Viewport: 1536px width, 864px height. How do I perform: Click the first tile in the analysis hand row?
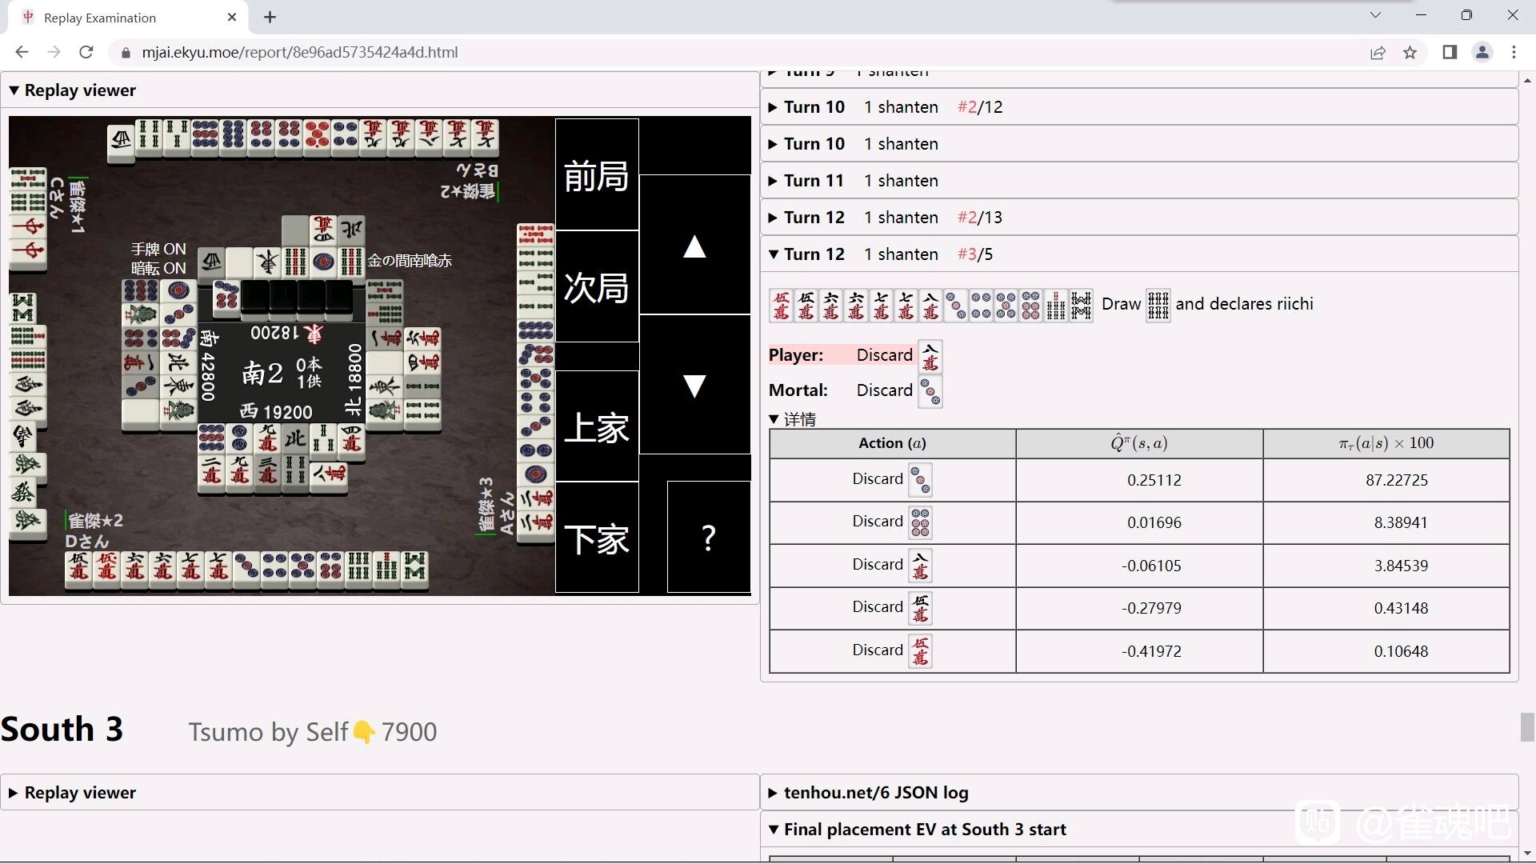[782, 305]
